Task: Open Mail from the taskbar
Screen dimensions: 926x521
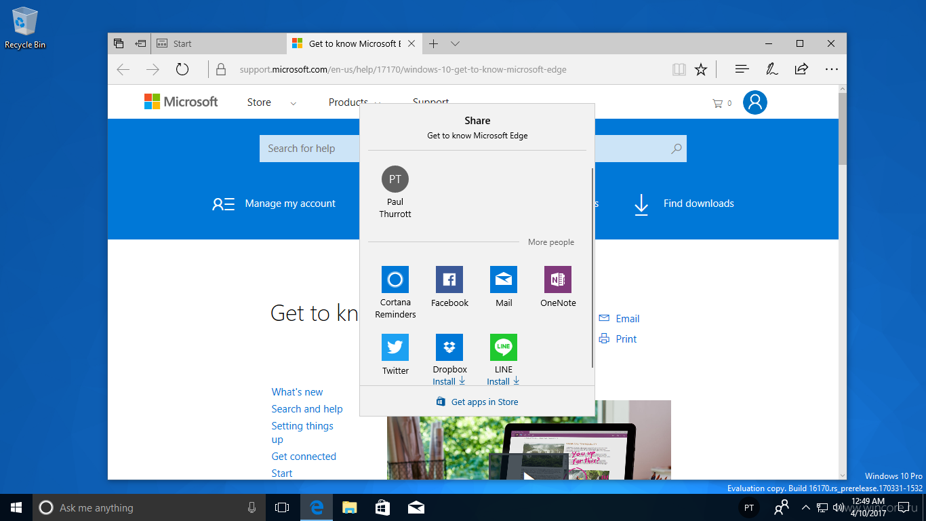Action: click(416, 507)
